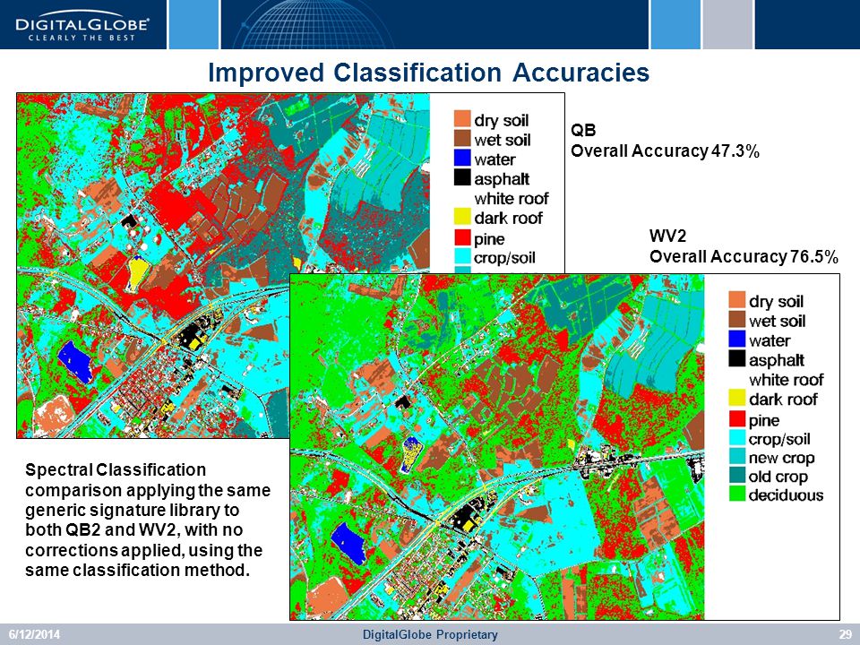Click yellow dark roof swatch in WV2 legend
This screenshot has width=860, height=645.
click(x=737, y=398)
